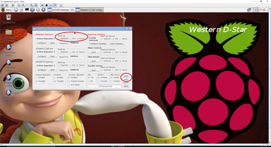Image resolution: width=271 pixels, height=147 pixels.
Task: Start the Timer Control
Action: pos(93,52)
